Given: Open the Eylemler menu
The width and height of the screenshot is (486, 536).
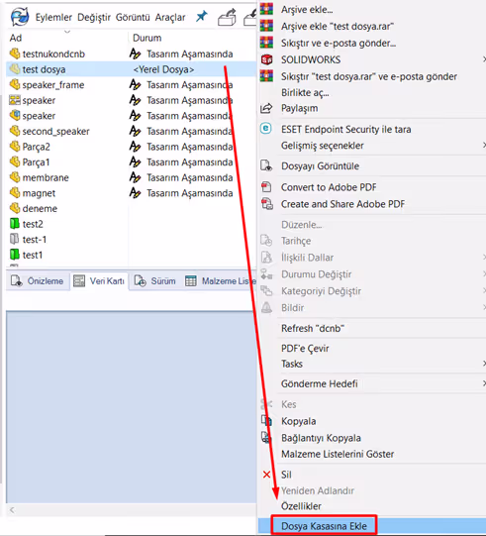Looking at the screenshot, I should [x=53, y=17].
